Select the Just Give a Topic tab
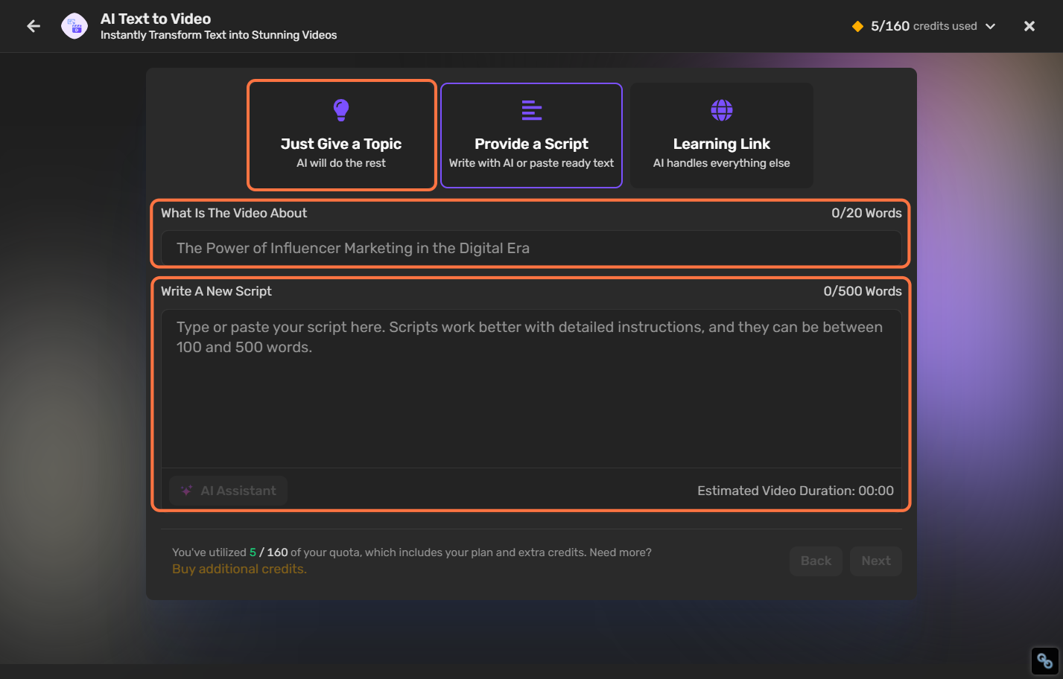 [341, 135]
